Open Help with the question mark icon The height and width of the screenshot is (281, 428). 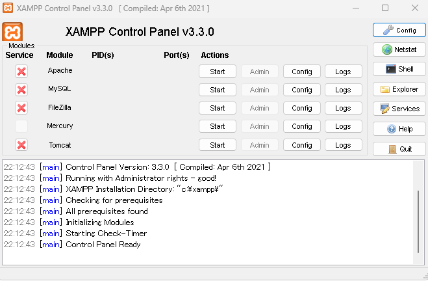tap(399, 129)
